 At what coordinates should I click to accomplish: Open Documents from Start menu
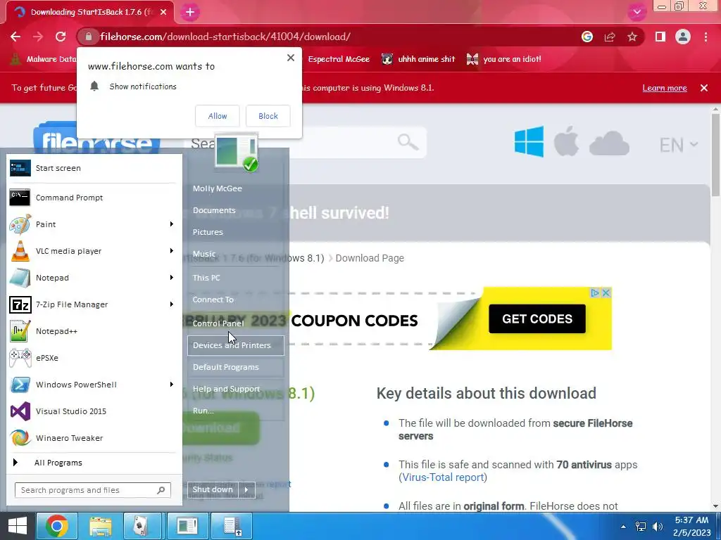(x=235, y=210)
